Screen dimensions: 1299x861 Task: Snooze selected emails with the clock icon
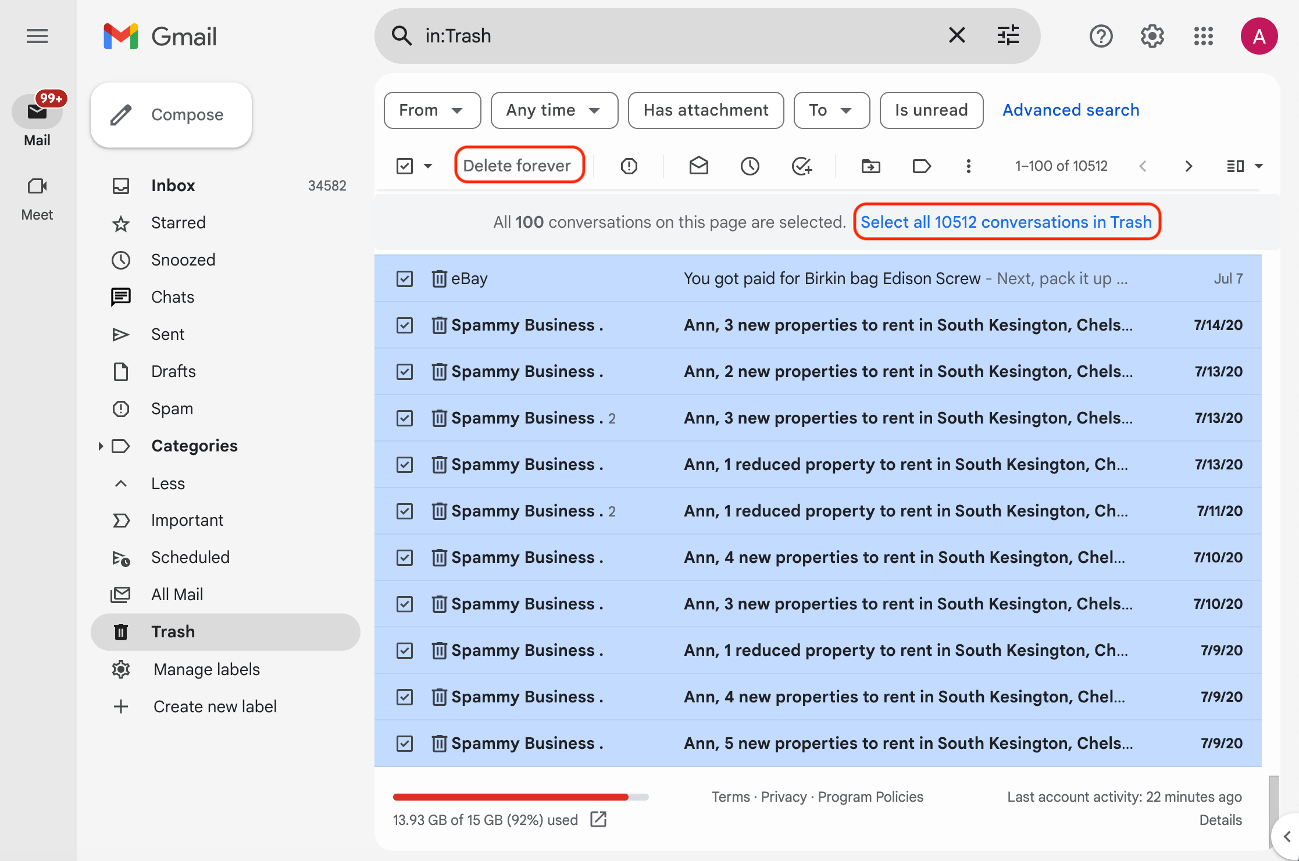coord(750,166)
